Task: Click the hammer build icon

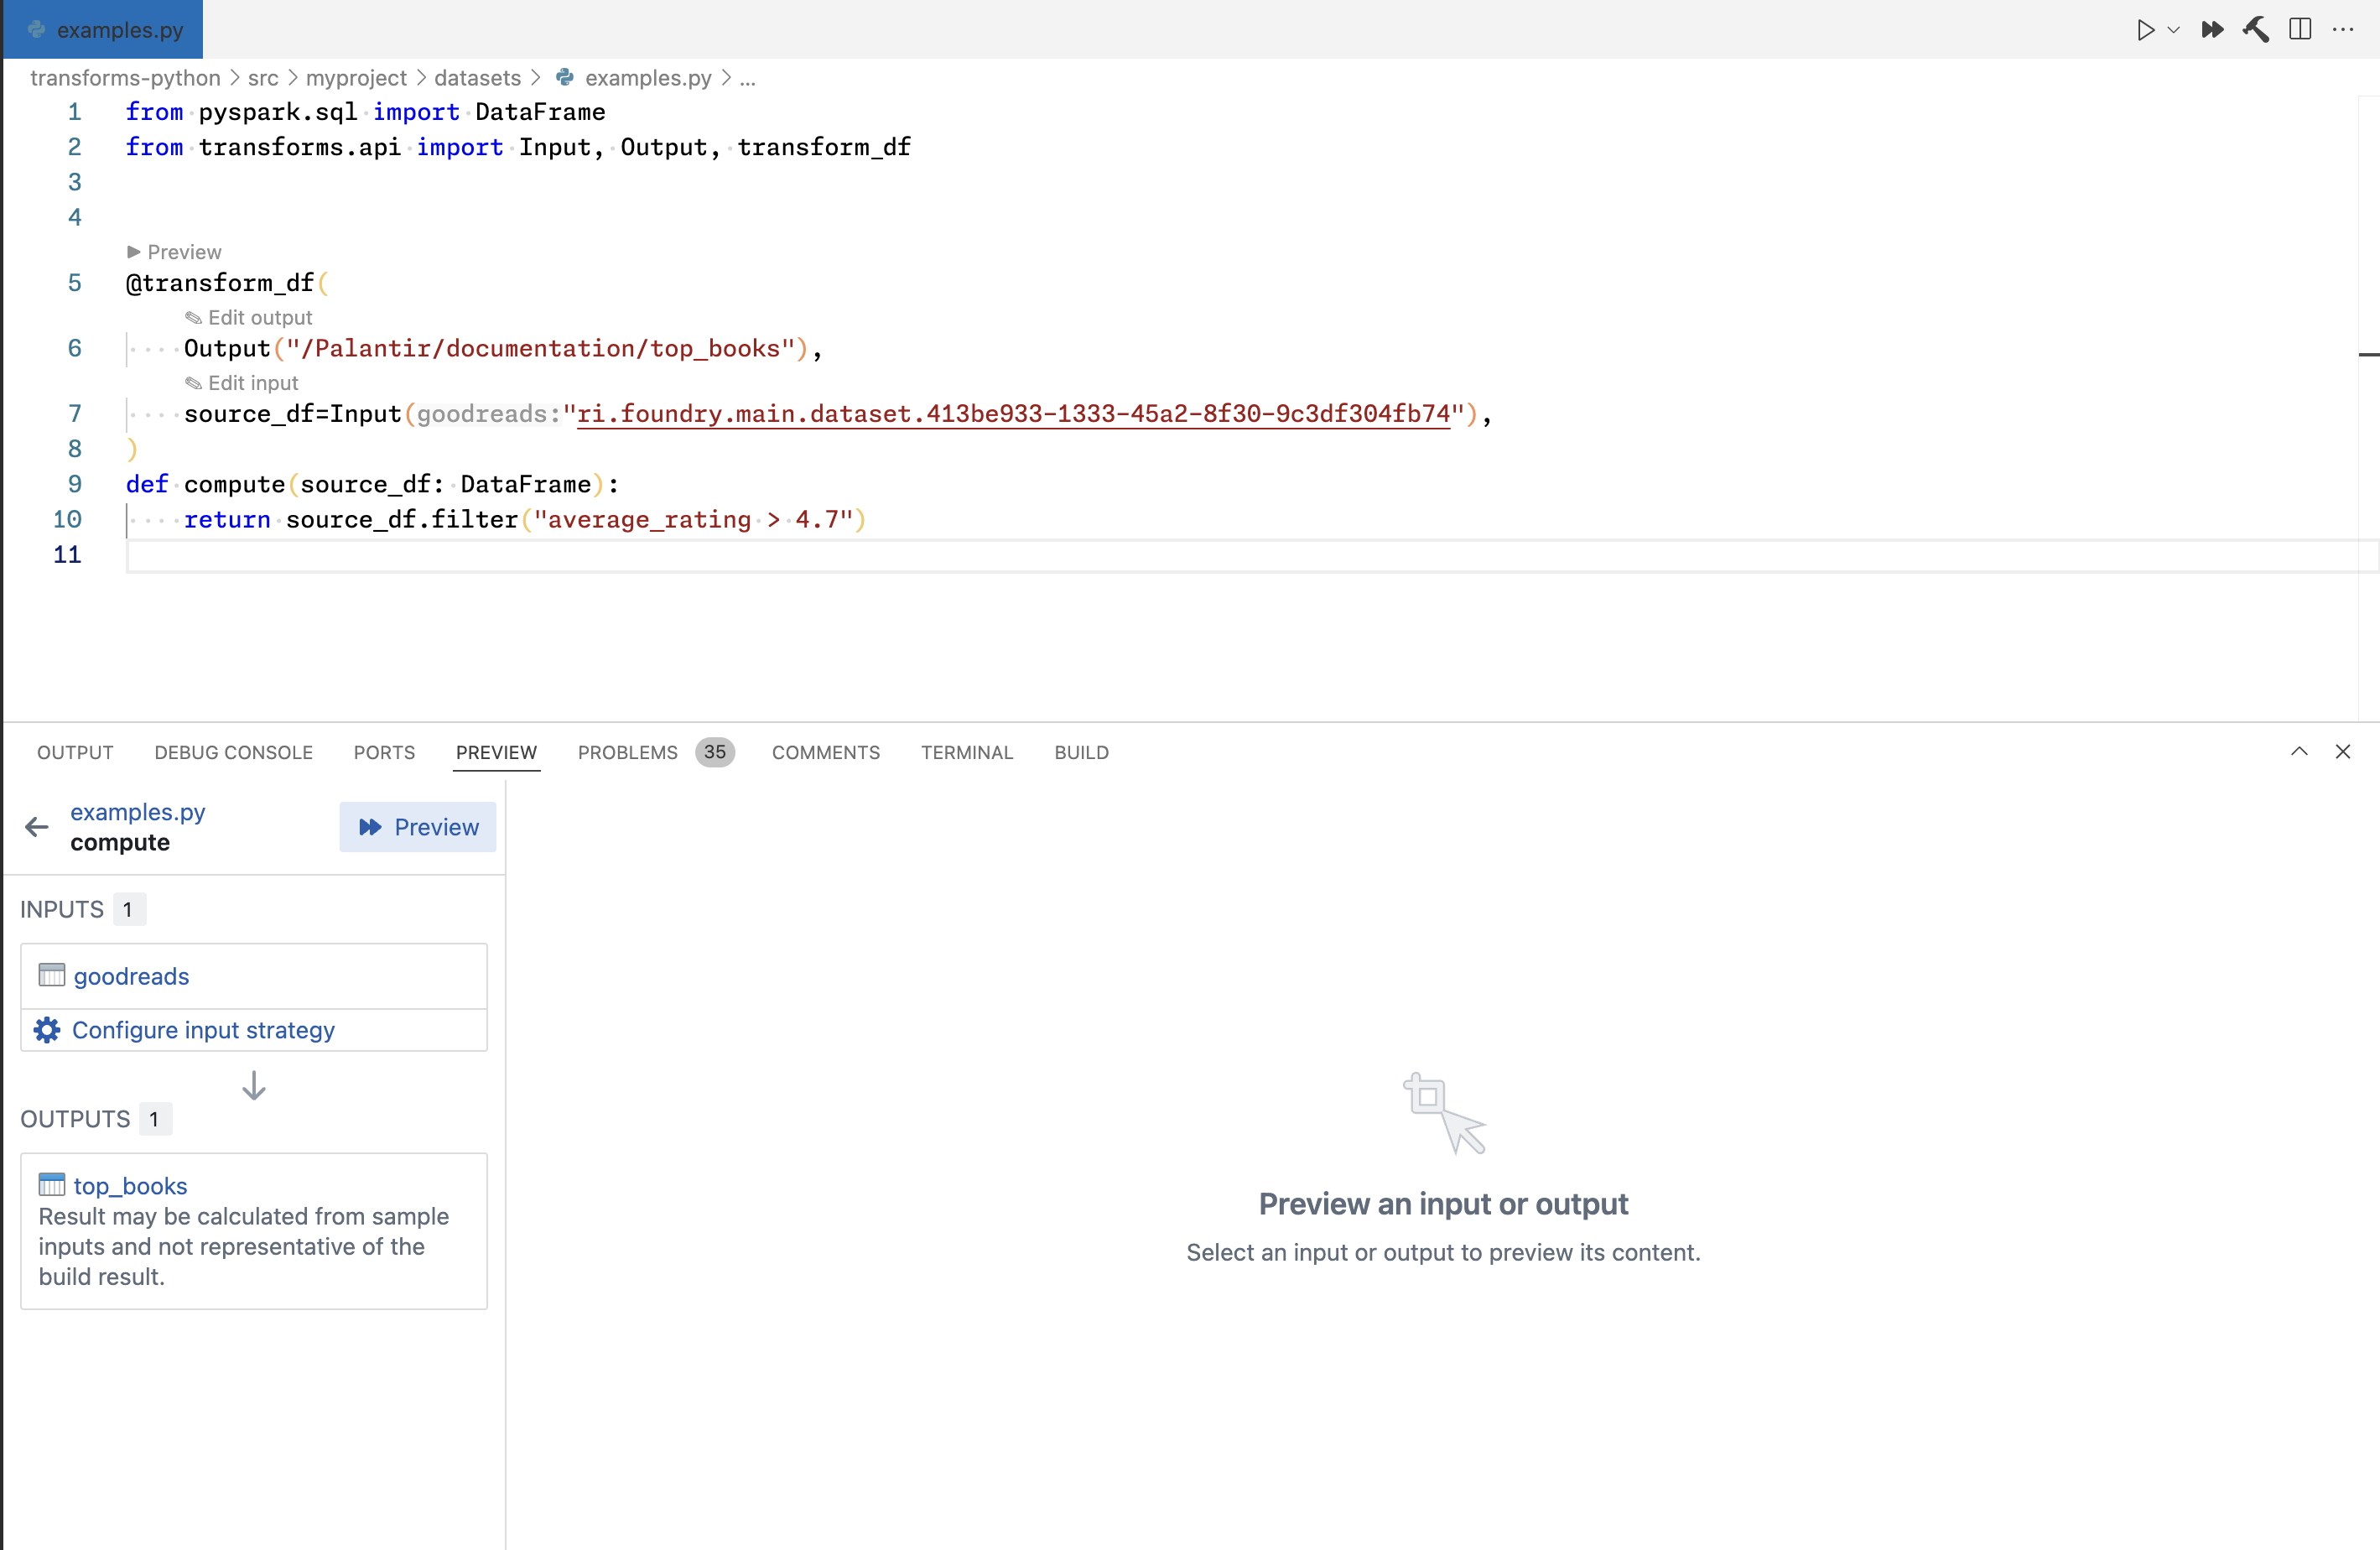Action: pos(2256,29)
